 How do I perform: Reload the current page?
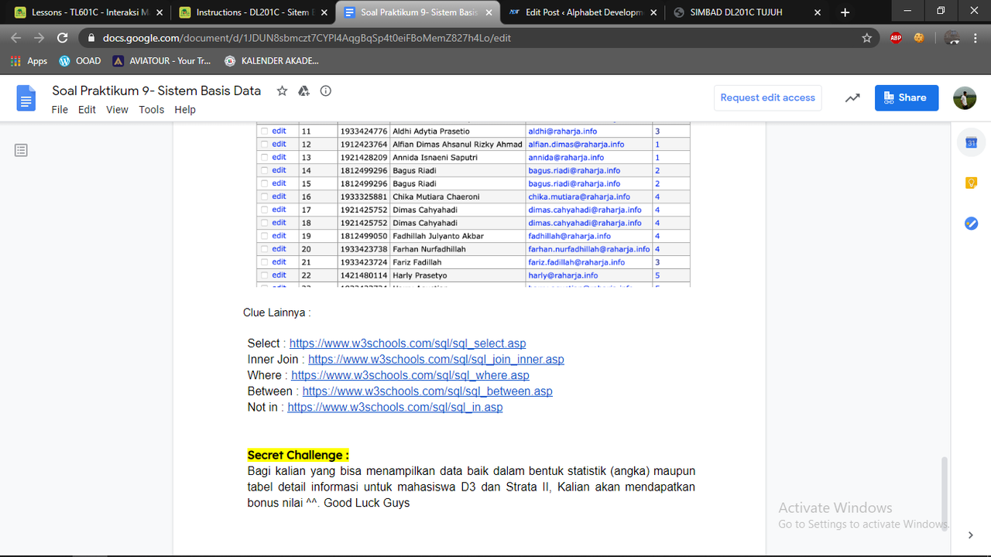[x=63, y=37]
